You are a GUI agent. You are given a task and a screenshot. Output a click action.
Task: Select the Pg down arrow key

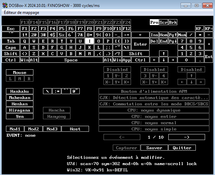173,41
